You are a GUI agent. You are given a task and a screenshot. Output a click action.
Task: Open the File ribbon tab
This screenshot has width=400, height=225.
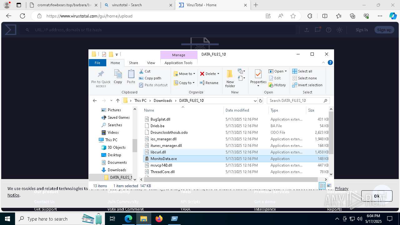tap(97, 62)
